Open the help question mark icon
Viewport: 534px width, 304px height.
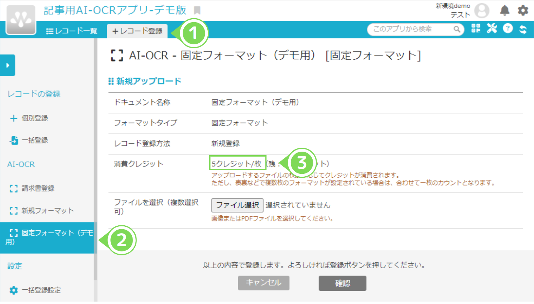tap(508, 29)
